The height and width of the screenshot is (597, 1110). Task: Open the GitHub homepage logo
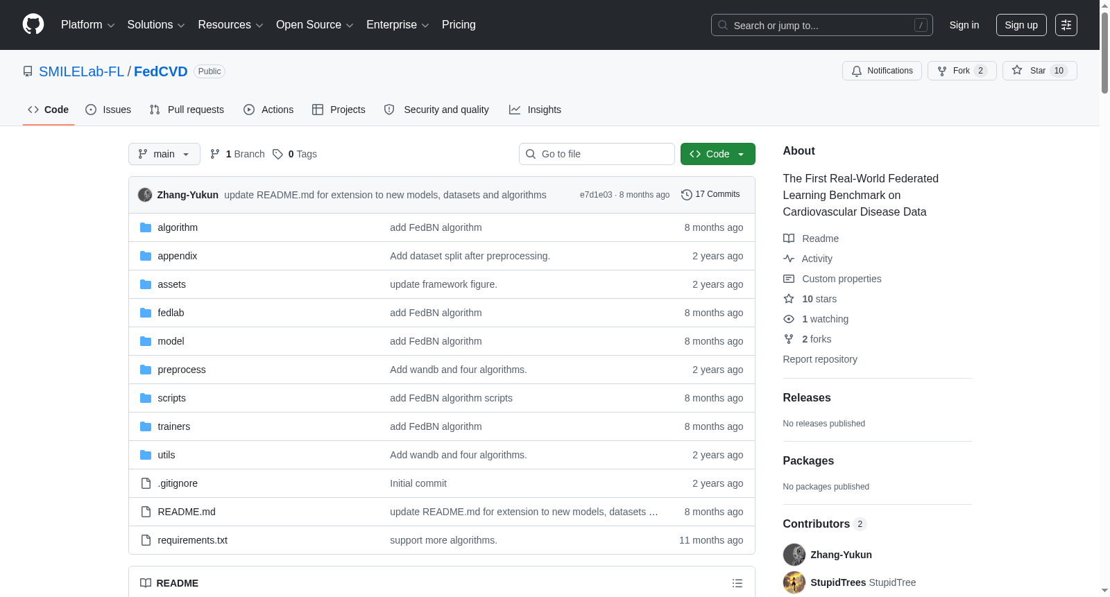pos(33,25)
